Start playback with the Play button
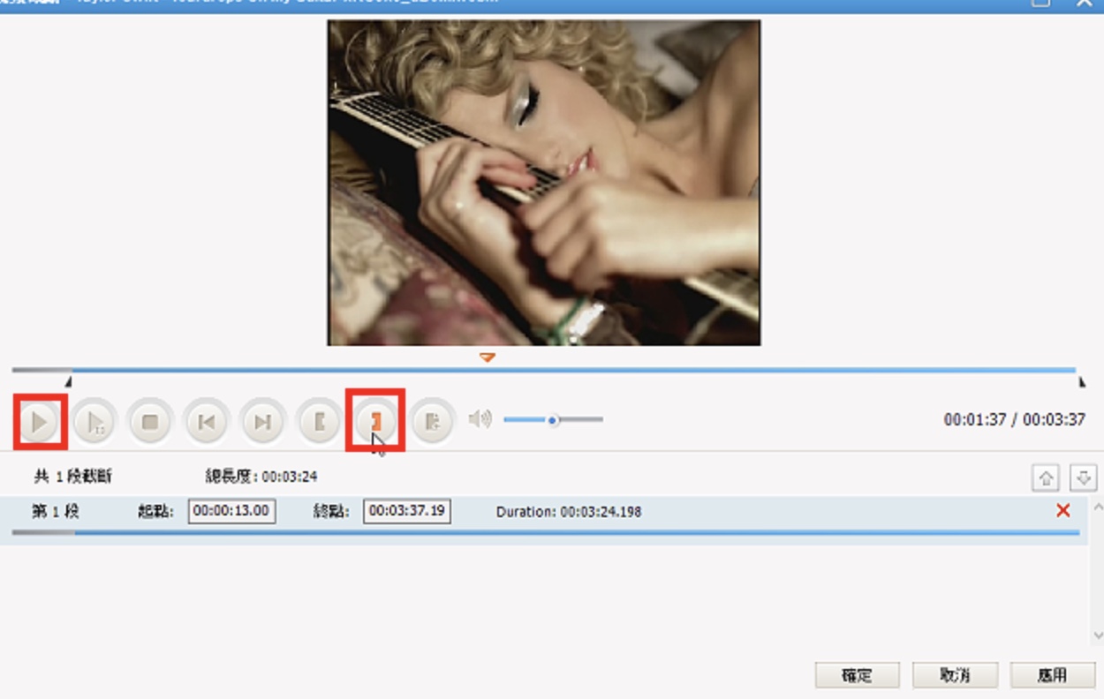 click(40, 422)
